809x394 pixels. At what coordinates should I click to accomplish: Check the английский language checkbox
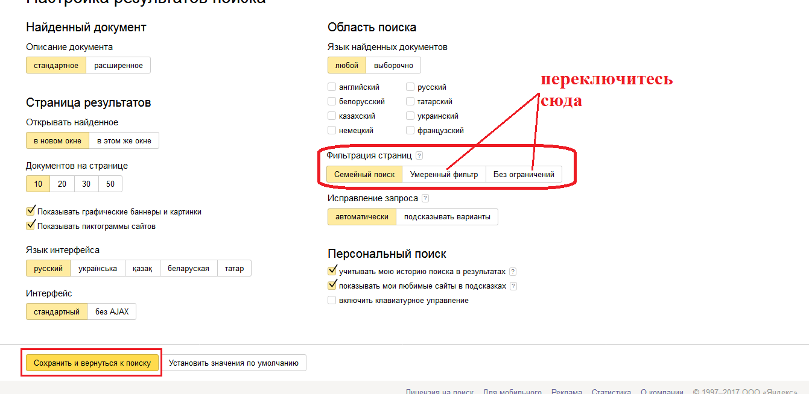click(332, 87)
